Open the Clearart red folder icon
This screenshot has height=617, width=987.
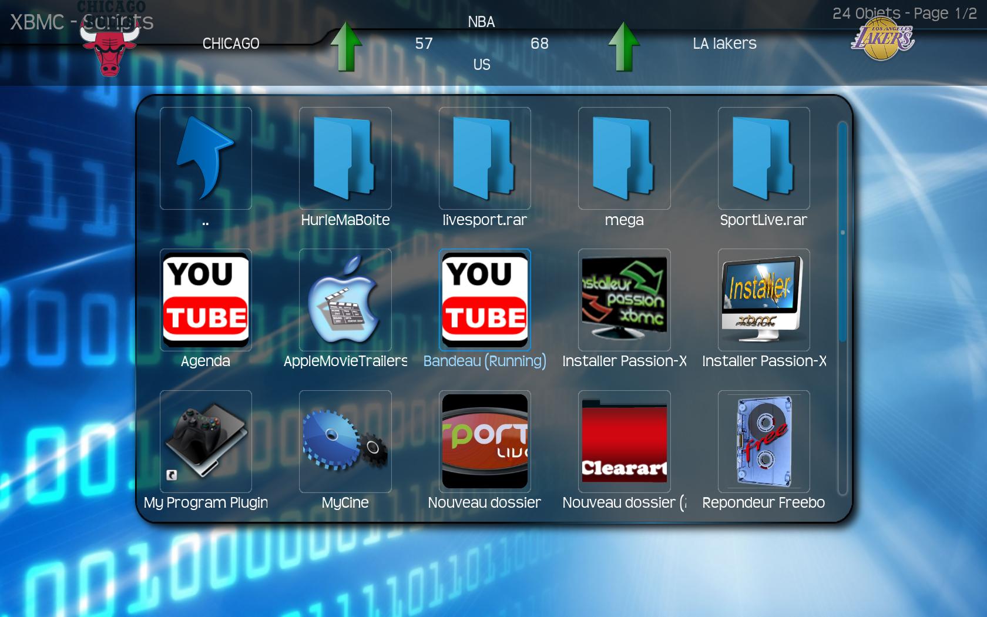(624, 441)
